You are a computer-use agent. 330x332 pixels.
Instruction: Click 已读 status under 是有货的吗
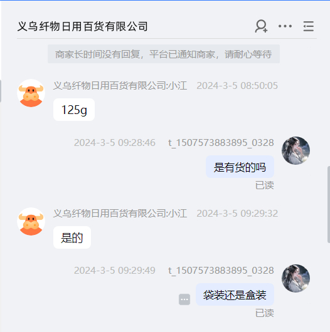pyautogui.click(x=265, y=185)
